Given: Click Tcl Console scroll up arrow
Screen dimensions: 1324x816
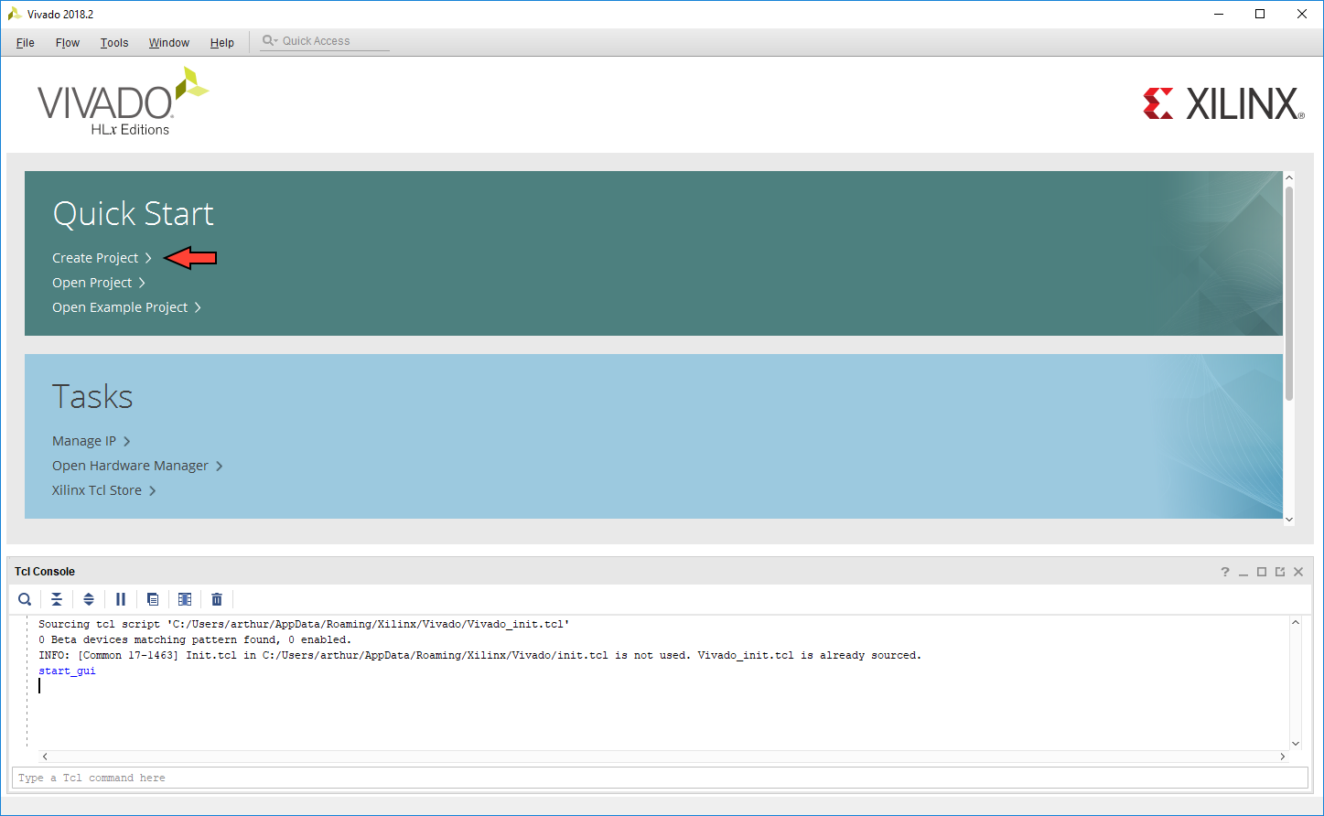Looking at the screenshot, I should [x=1295, y=623].
